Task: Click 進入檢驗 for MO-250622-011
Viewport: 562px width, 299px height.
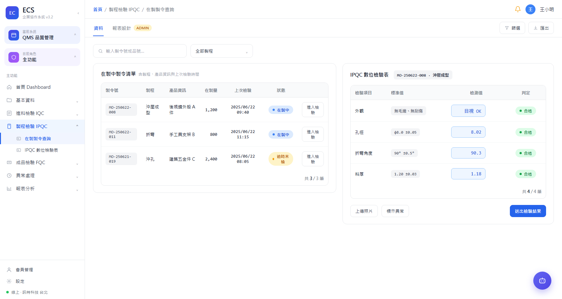Action: (x=313, y=134)
